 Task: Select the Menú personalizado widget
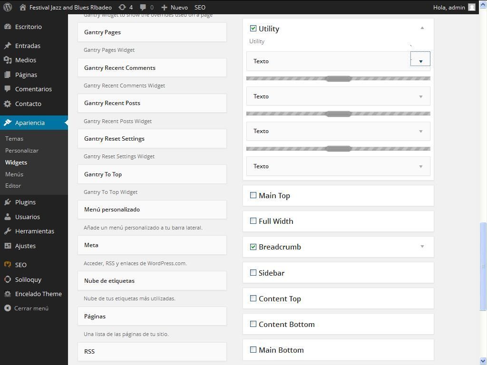click(x=152, y=210)
